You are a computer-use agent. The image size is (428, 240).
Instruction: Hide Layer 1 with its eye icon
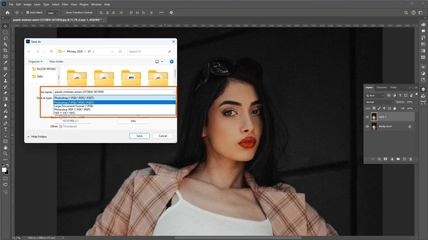click(367, 117)
